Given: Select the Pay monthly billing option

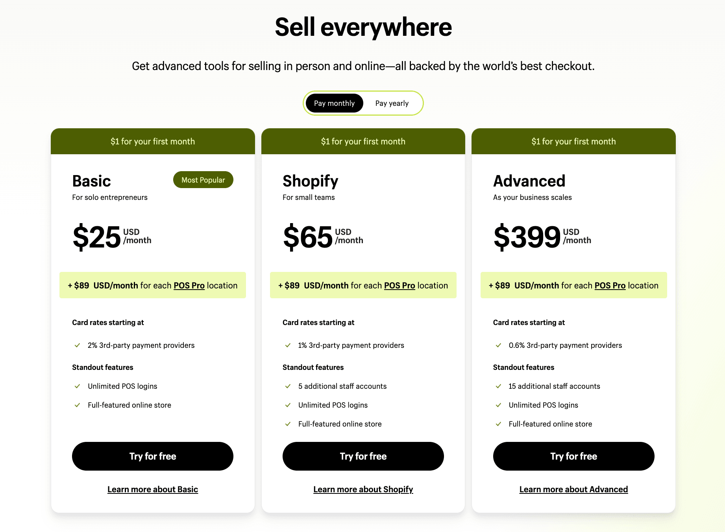Looking at the screenshot, I should (334, 103).
